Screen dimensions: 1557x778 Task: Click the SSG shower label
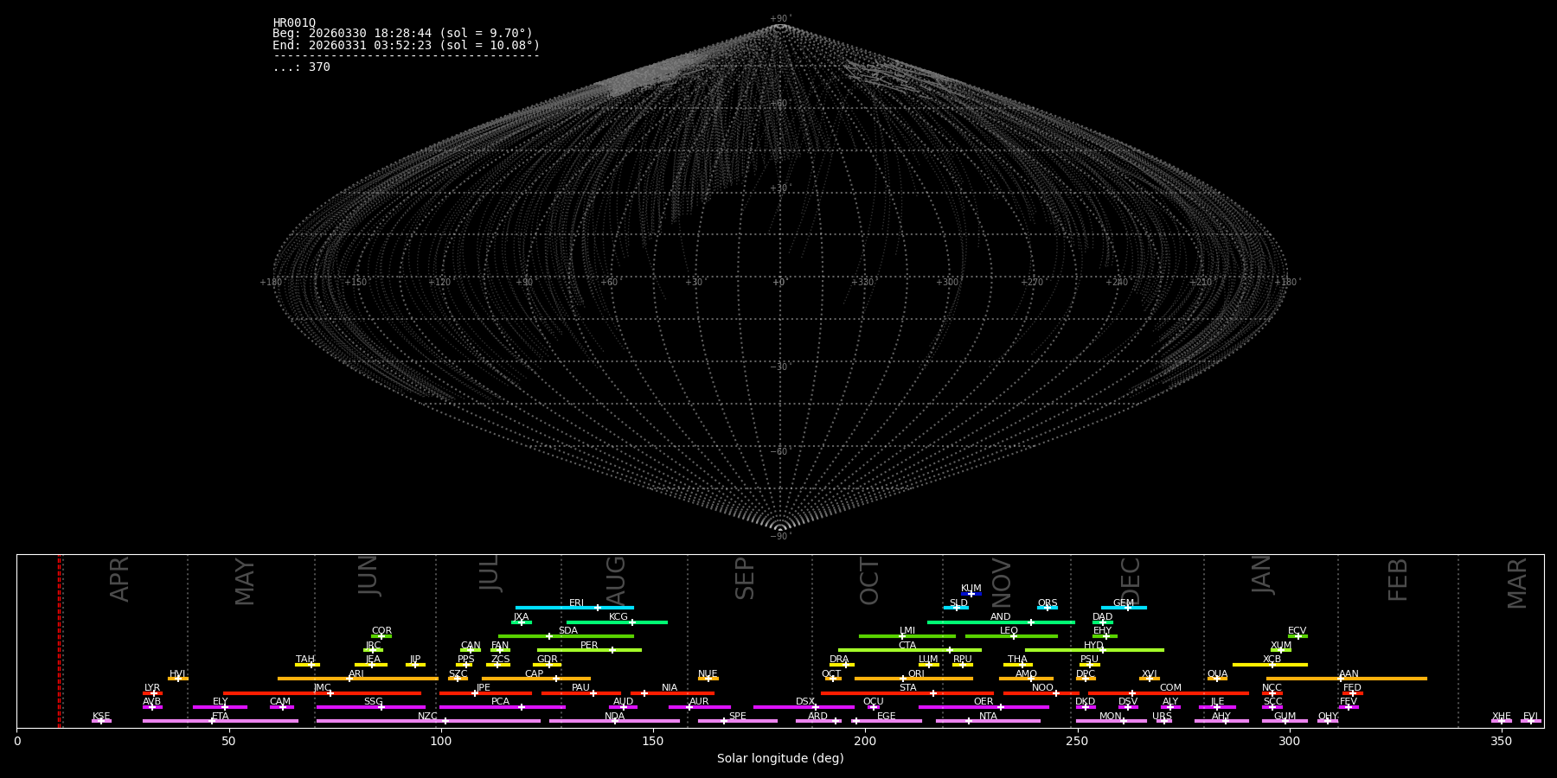point(374,702)
